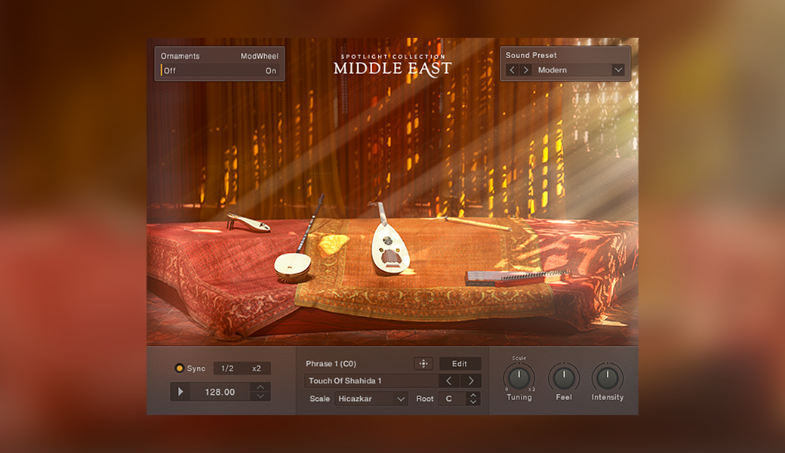Click the 128.00 tempo value field
The width and height of the screenshot is (785, 453).
click(220, 392)
